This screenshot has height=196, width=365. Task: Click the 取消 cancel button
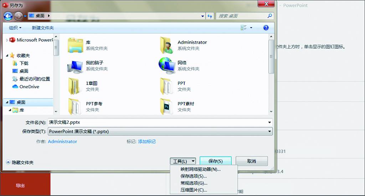pos(252,161)
